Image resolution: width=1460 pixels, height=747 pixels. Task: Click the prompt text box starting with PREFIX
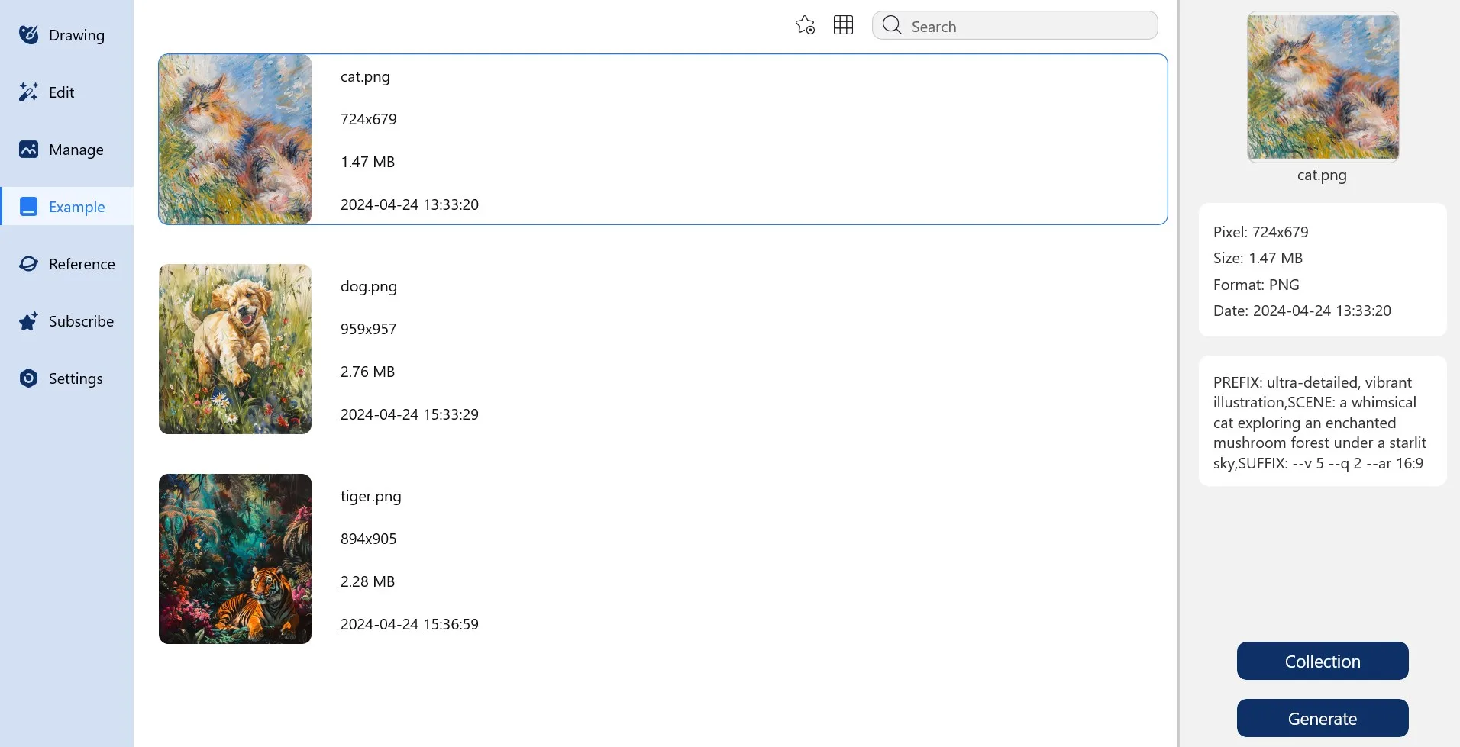click(x=1323, y=421)
